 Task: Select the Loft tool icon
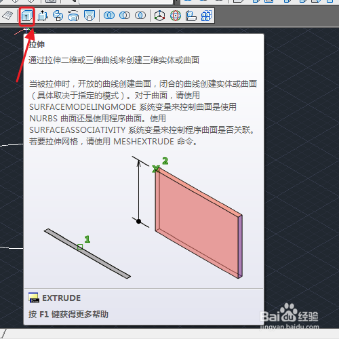pyautogui.click(x=89, y=16)
